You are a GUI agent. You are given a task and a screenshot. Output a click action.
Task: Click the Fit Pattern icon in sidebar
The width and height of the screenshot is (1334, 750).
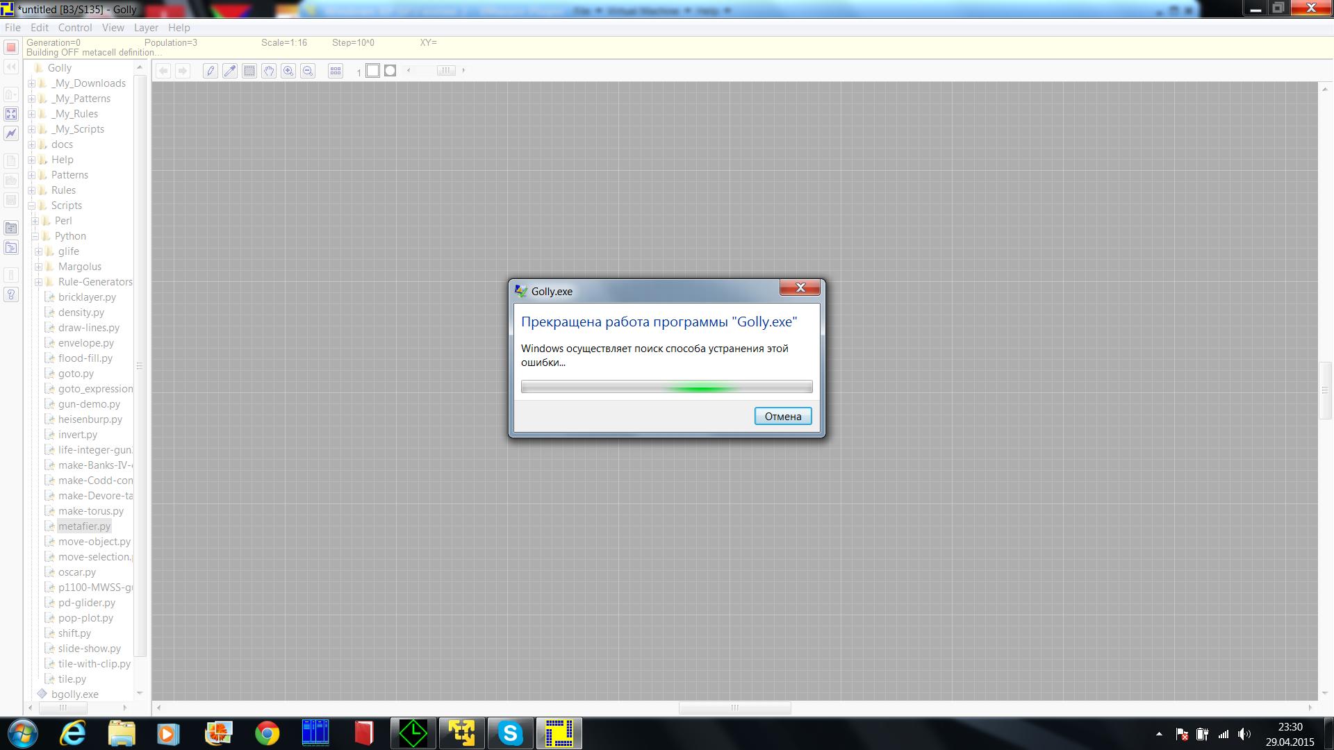(10, 114)
